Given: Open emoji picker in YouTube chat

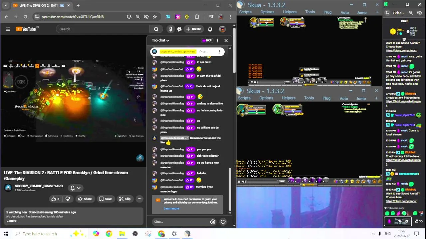Looking at the screenshot, I should (213, 222).
